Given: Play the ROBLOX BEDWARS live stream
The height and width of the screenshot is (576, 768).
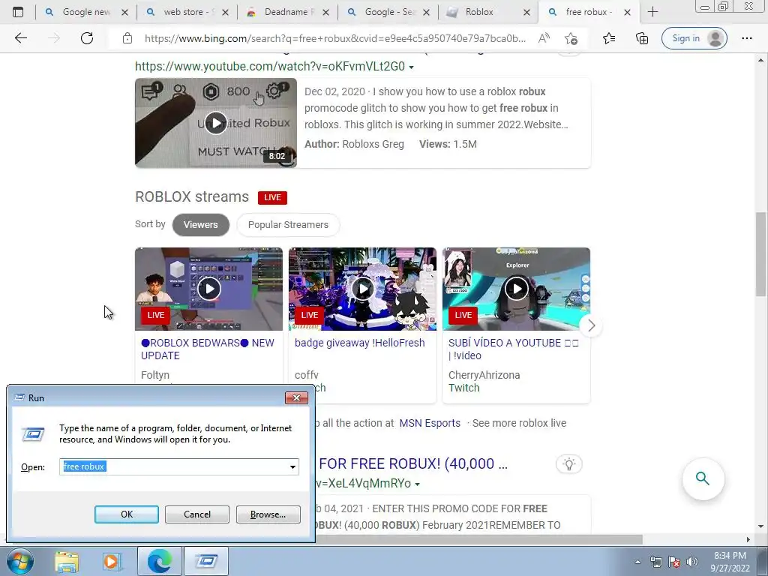Looking at the screenshot, I should coord(209,289).
